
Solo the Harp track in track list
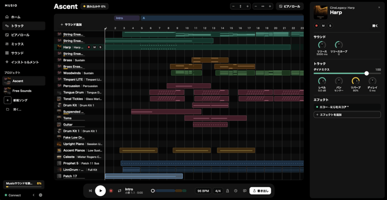pos(100,47)
